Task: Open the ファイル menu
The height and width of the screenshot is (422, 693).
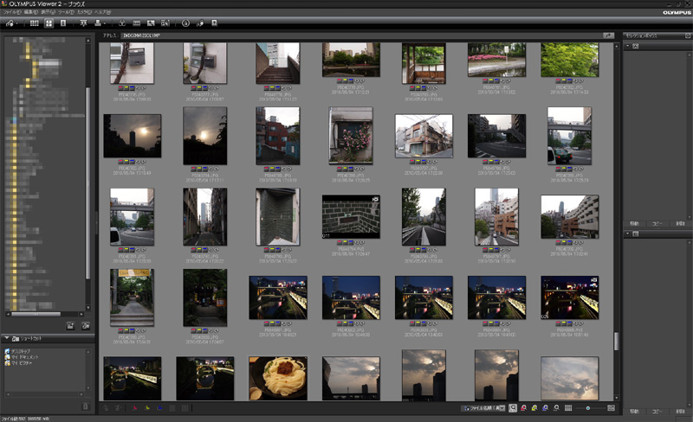Action: coord(12,12)
